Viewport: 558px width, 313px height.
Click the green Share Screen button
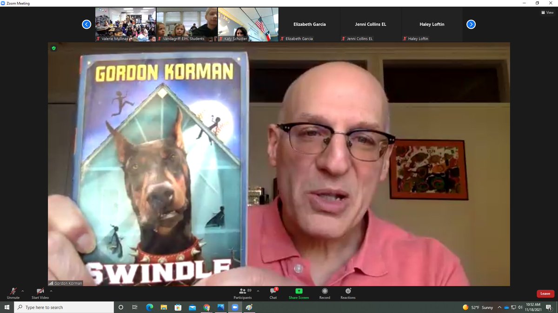(x=299, y=294)
